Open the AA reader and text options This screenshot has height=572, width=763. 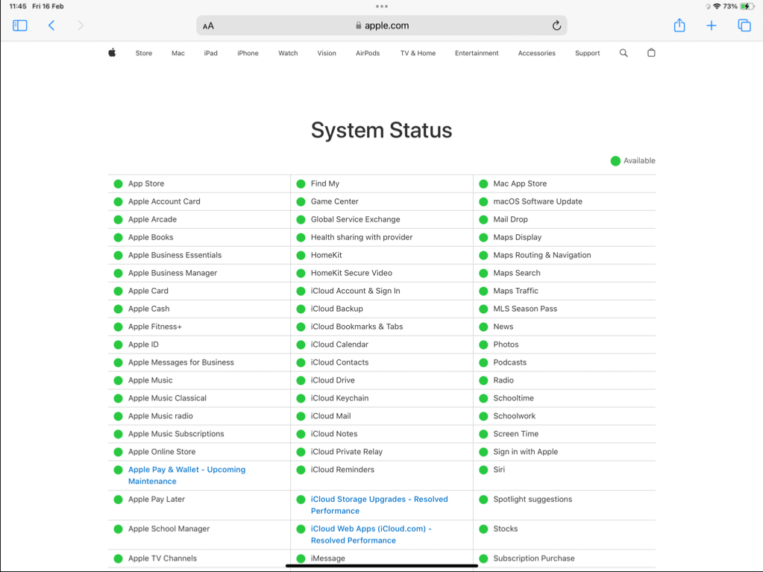coord(208,26)
